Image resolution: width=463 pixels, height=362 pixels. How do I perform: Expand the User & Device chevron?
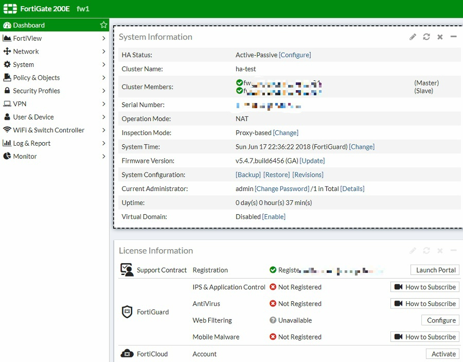(103, 117)
